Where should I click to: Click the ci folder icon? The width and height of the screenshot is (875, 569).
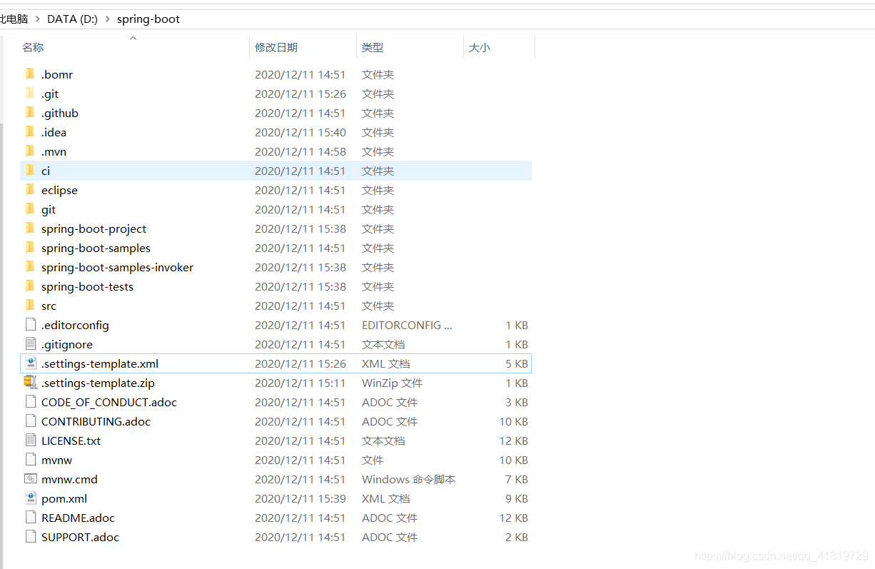tap(30, 171)
